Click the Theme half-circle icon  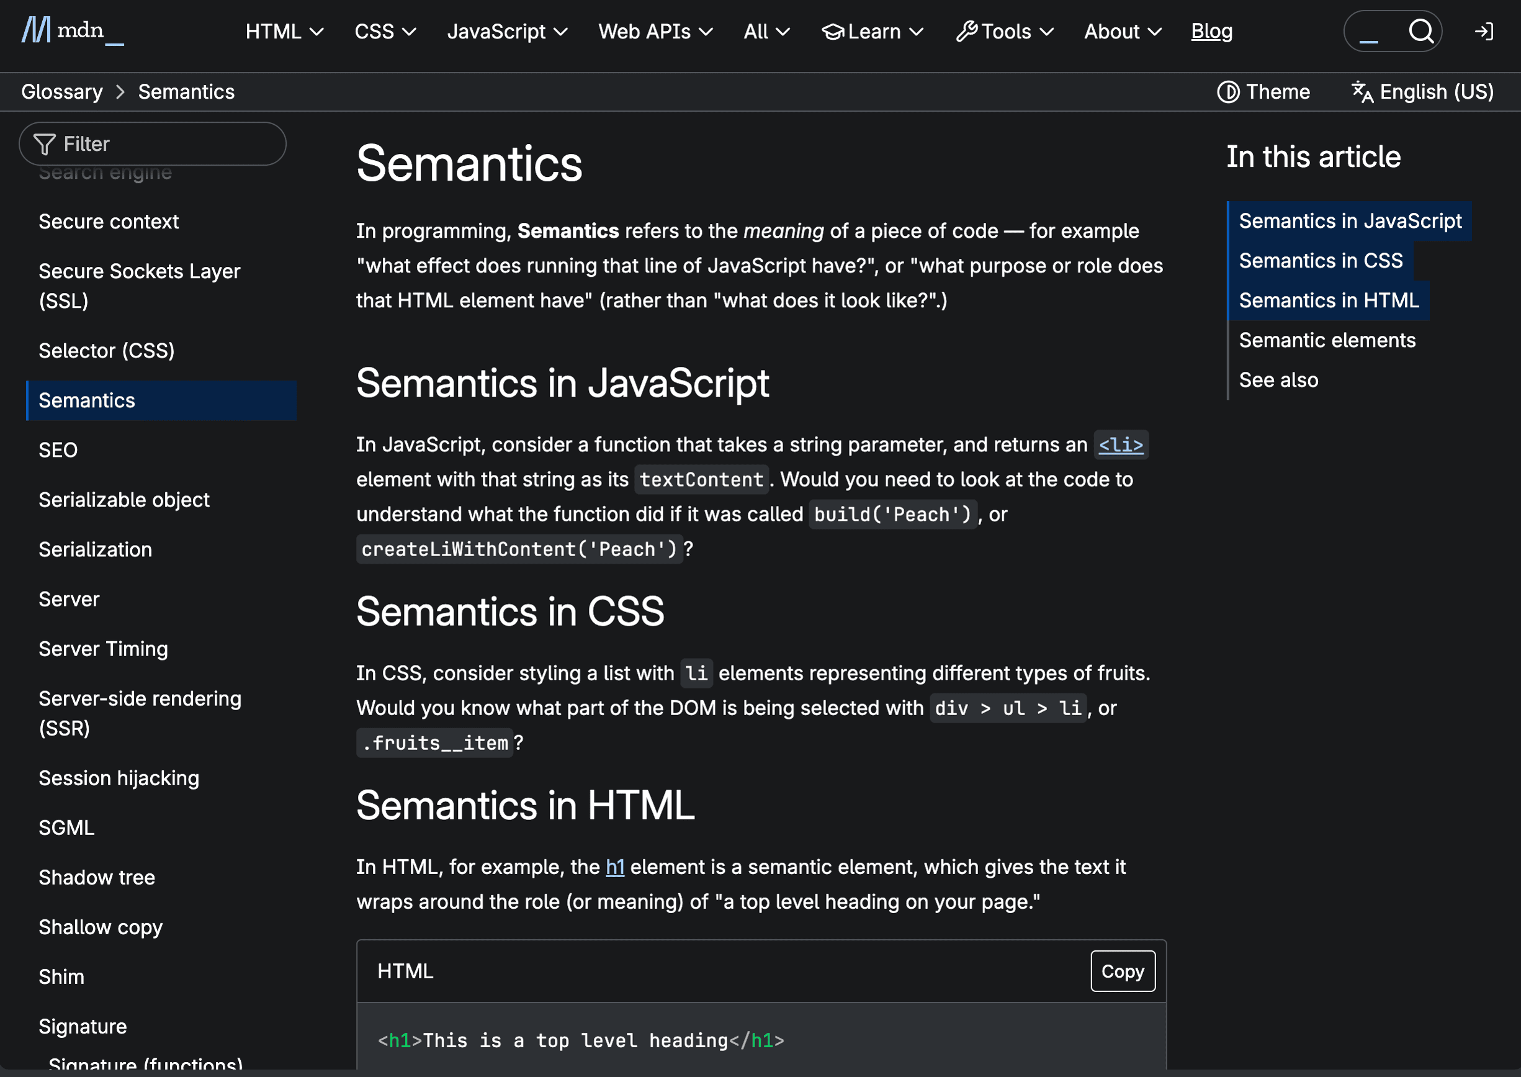pyautogui.click(x=1228, y=91)
